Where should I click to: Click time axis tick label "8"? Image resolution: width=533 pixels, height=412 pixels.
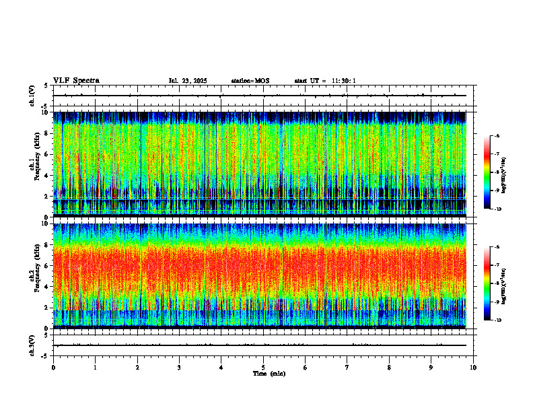(x=389, y=368)
